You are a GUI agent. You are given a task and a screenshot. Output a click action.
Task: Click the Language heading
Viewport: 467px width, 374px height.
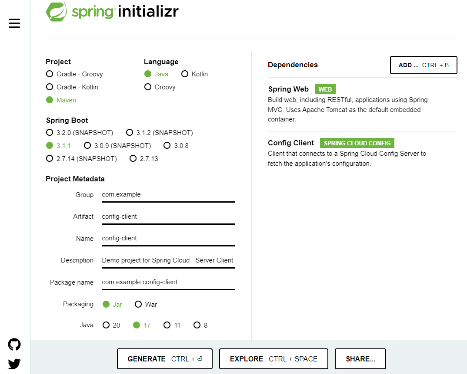(161, 62)
